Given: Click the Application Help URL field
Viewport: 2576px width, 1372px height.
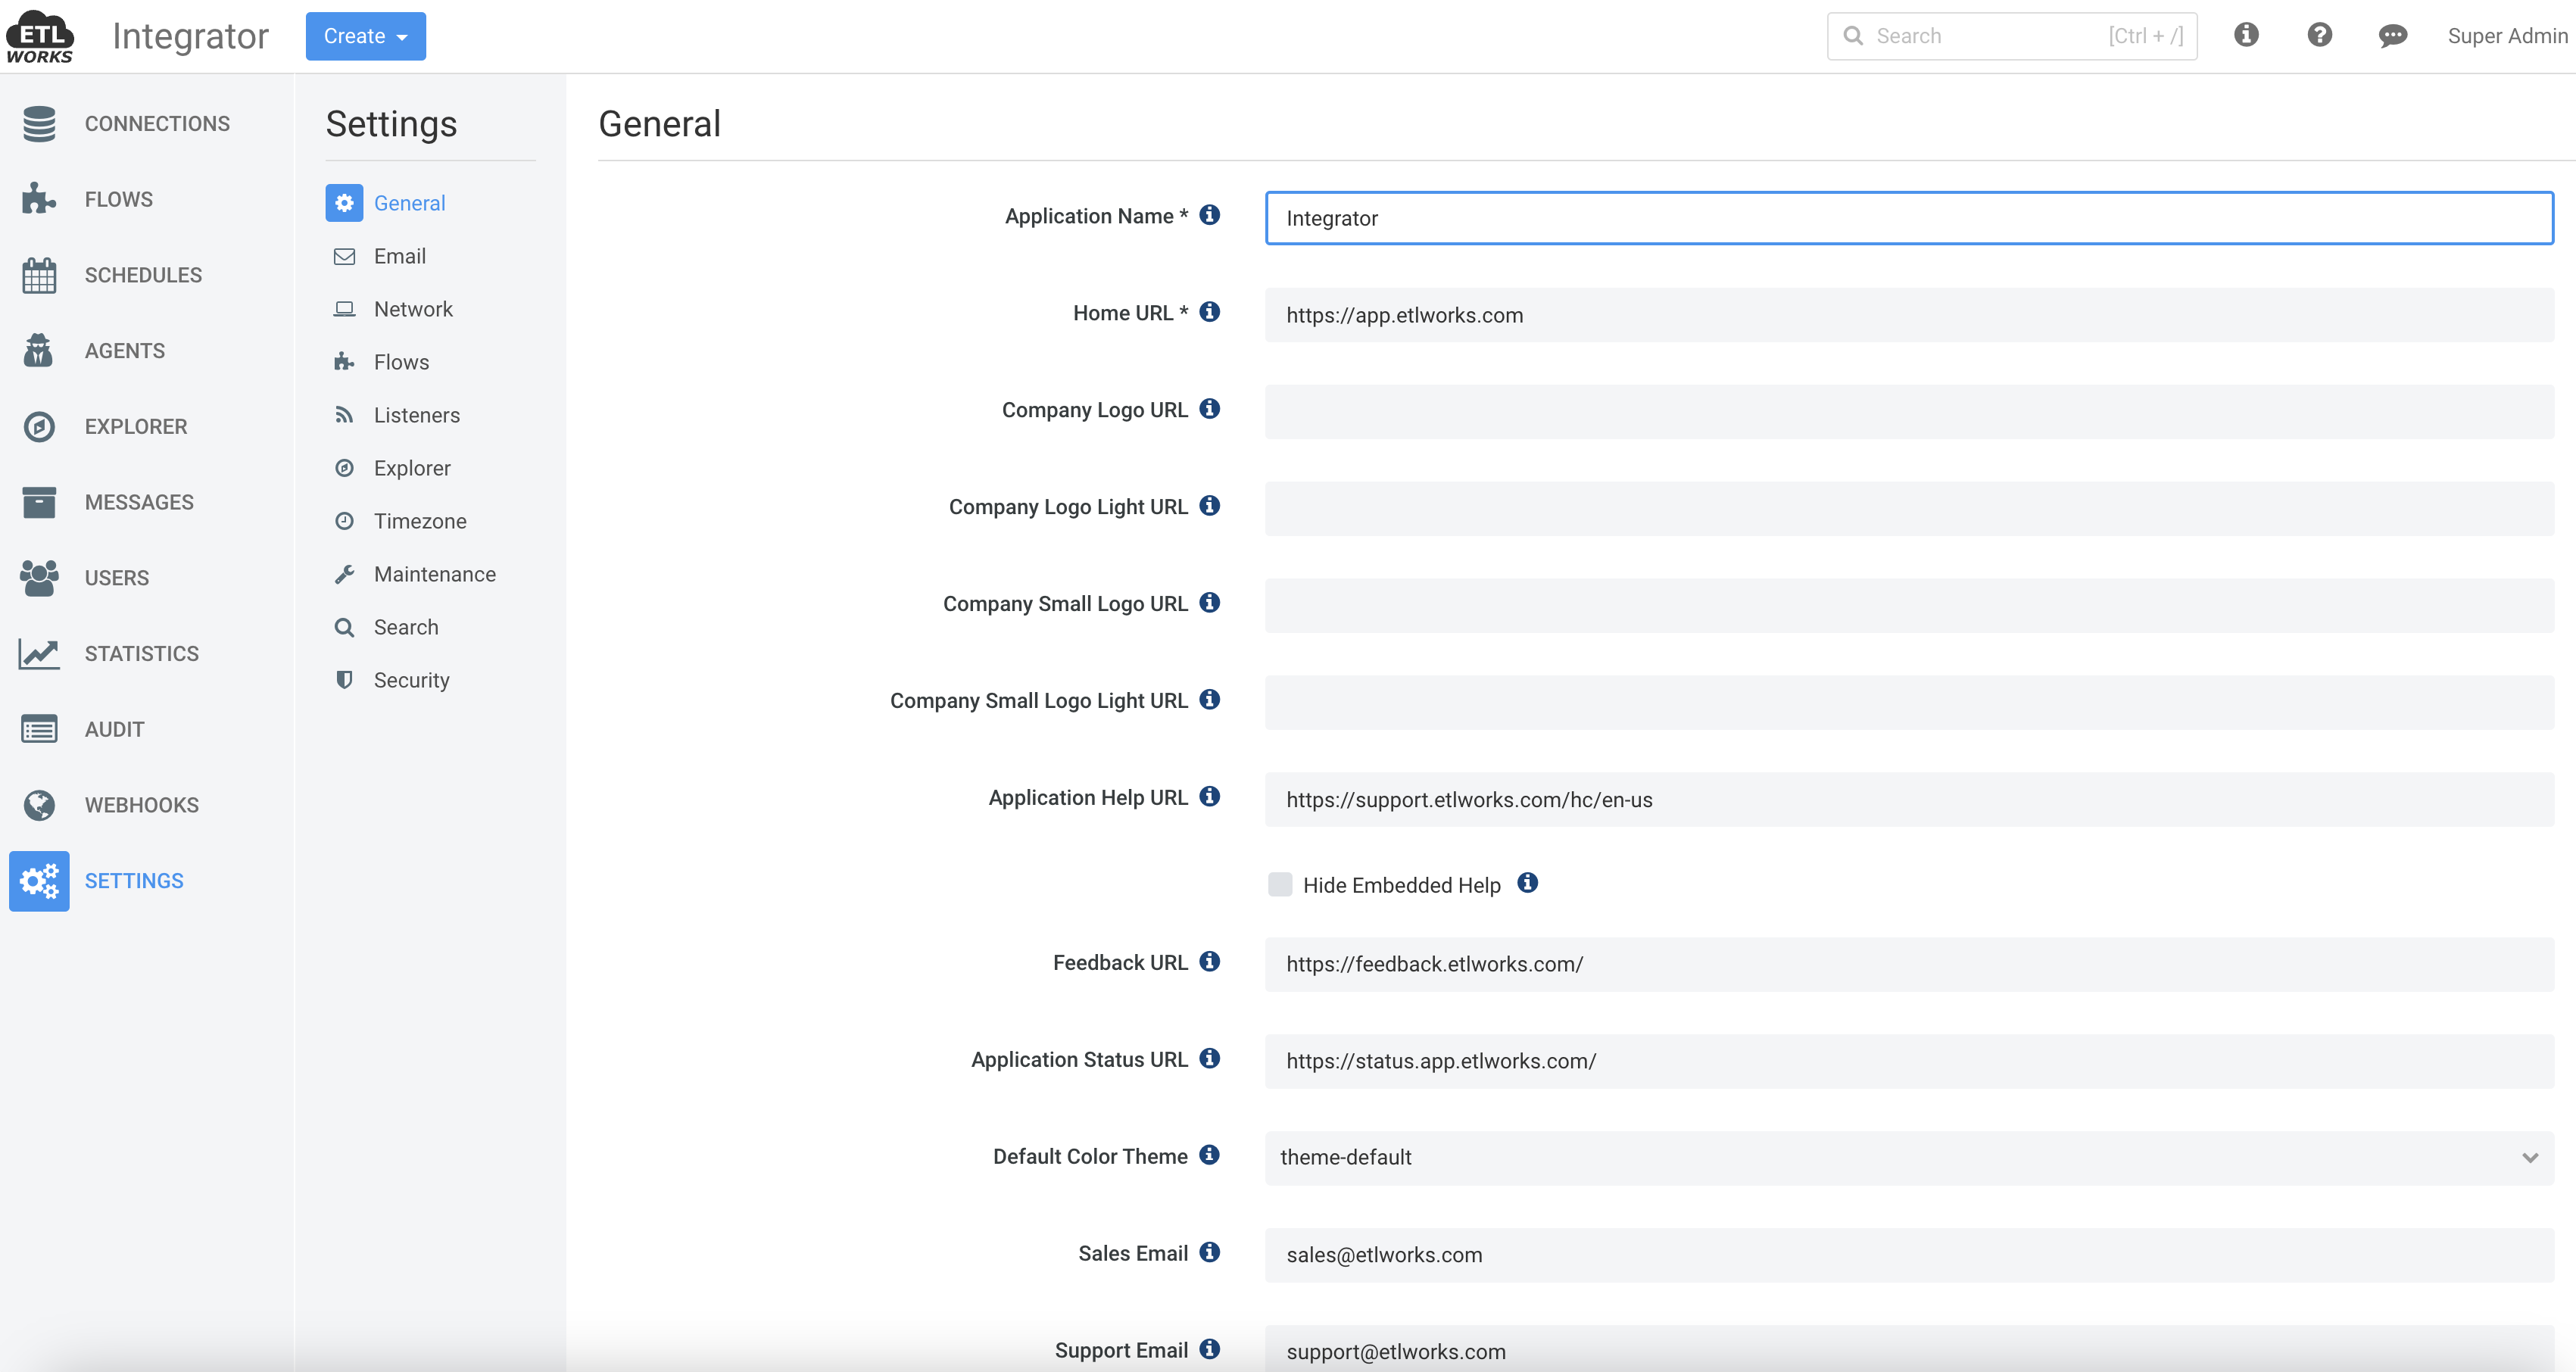Looking at the screenshot, I should [x=1908, y=800].
